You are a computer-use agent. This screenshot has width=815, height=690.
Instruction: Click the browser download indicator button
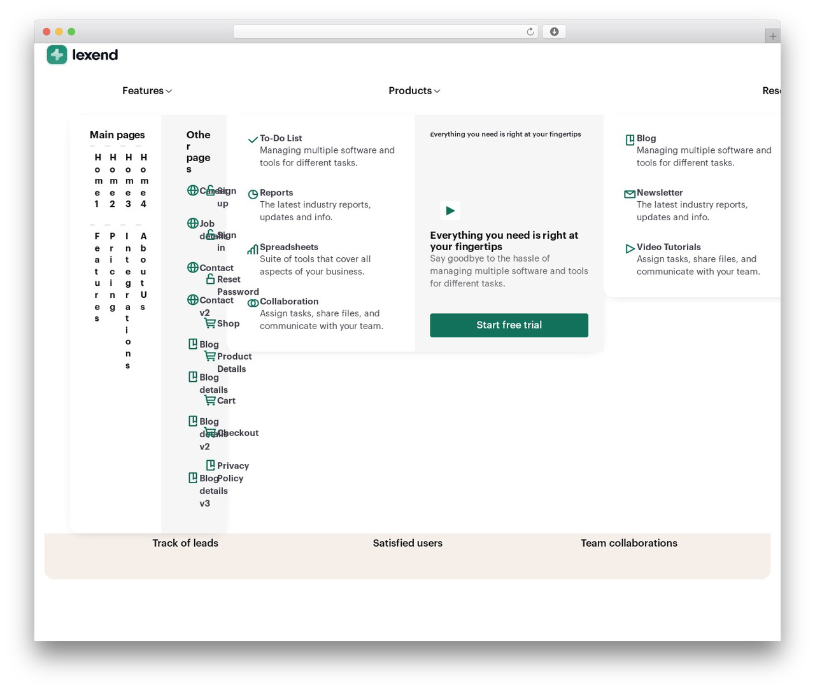click(554, 32)
